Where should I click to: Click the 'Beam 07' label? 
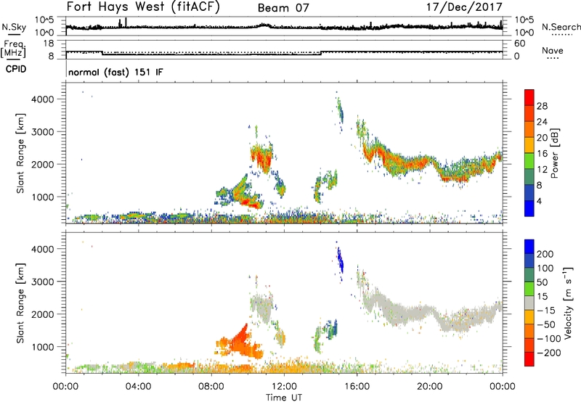point(283,8)
